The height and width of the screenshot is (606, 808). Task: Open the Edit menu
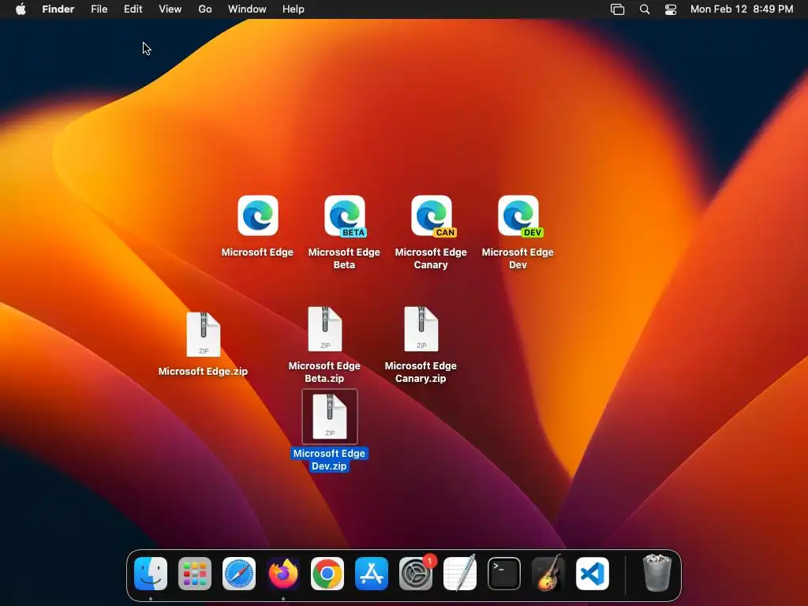[x=133, y=9]
